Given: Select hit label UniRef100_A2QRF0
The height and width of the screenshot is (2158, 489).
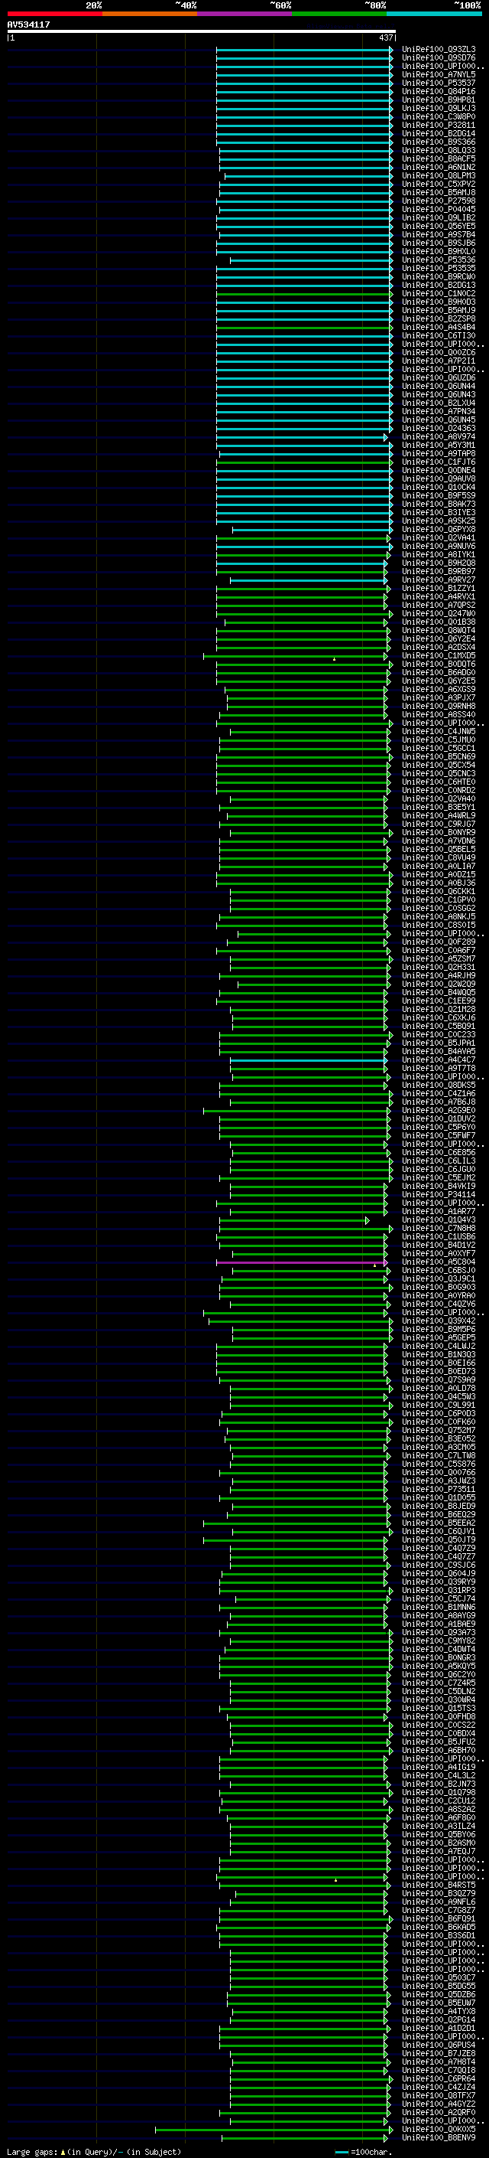Looking at the screenshot, I should 438,2113.
